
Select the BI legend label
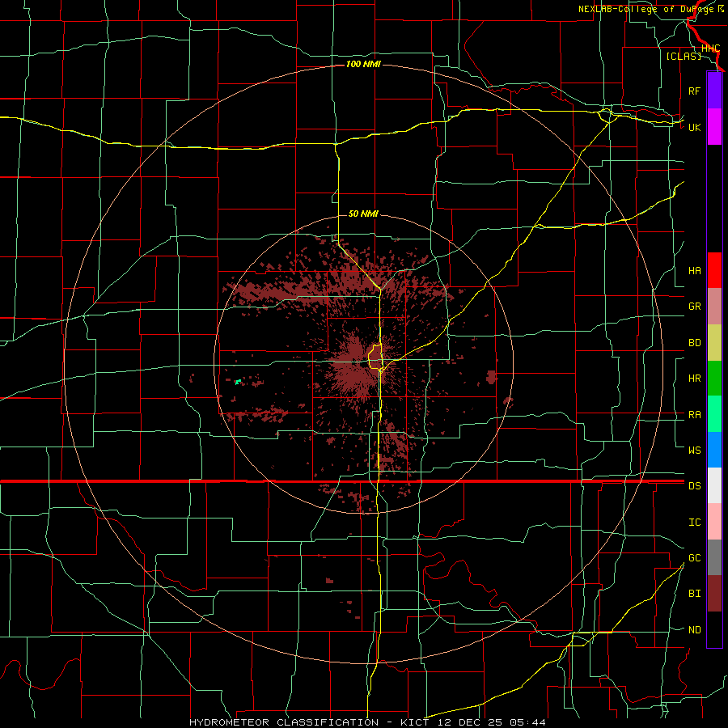[x=694, y=594]
